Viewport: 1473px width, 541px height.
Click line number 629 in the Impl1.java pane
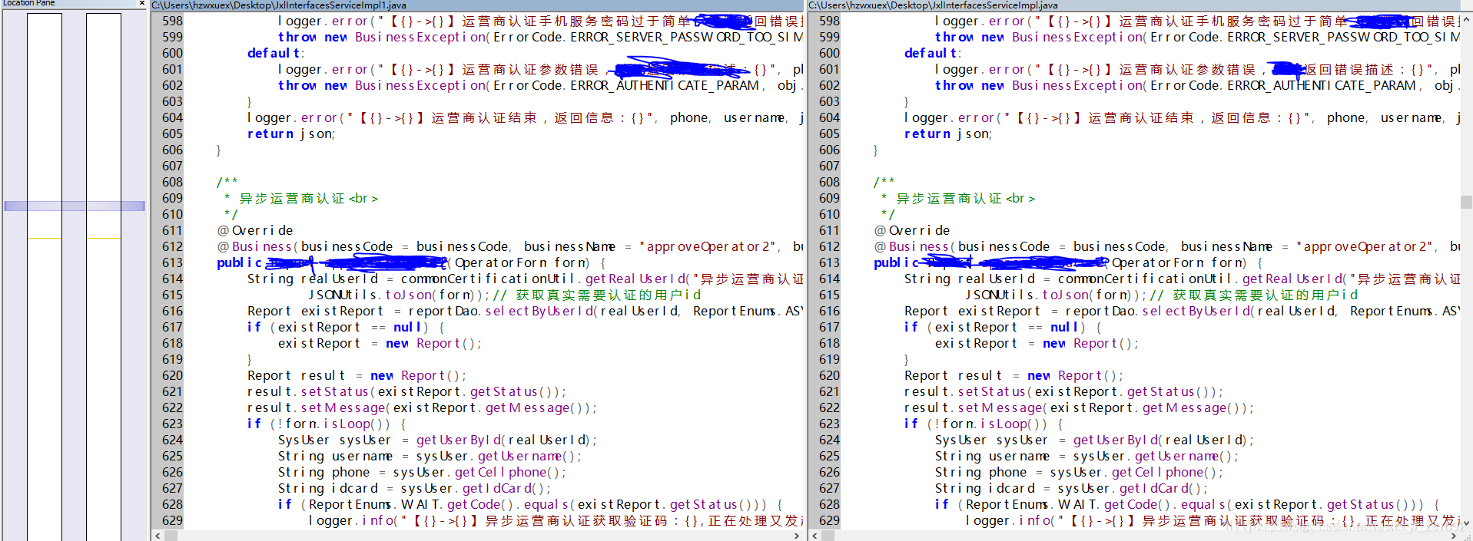tap(172, 520)
